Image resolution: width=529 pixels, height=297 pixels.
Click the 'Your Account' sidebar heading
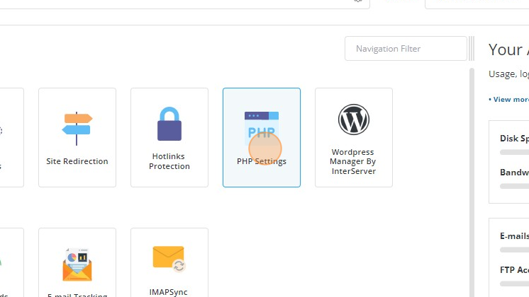pos(508,49)
